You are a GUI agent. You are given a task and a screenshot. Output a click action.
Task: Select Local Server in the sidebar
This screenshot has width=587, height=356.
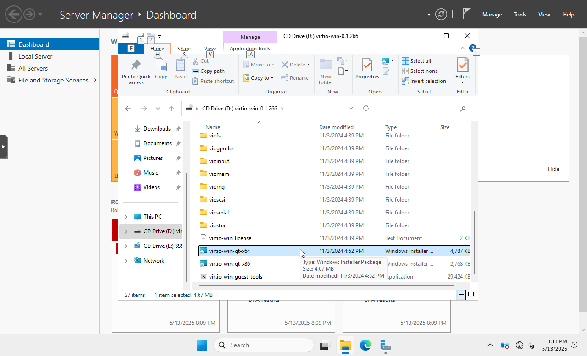pos(35,56)
